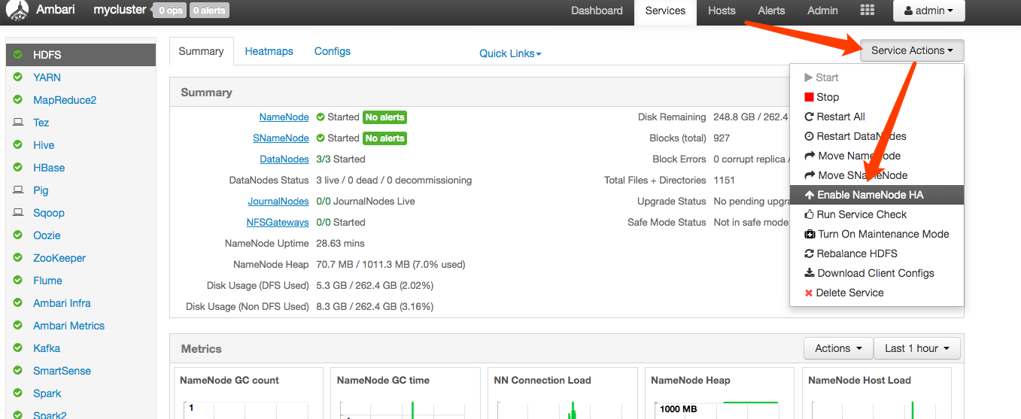Switch to the Summary tab

[201, 51]
